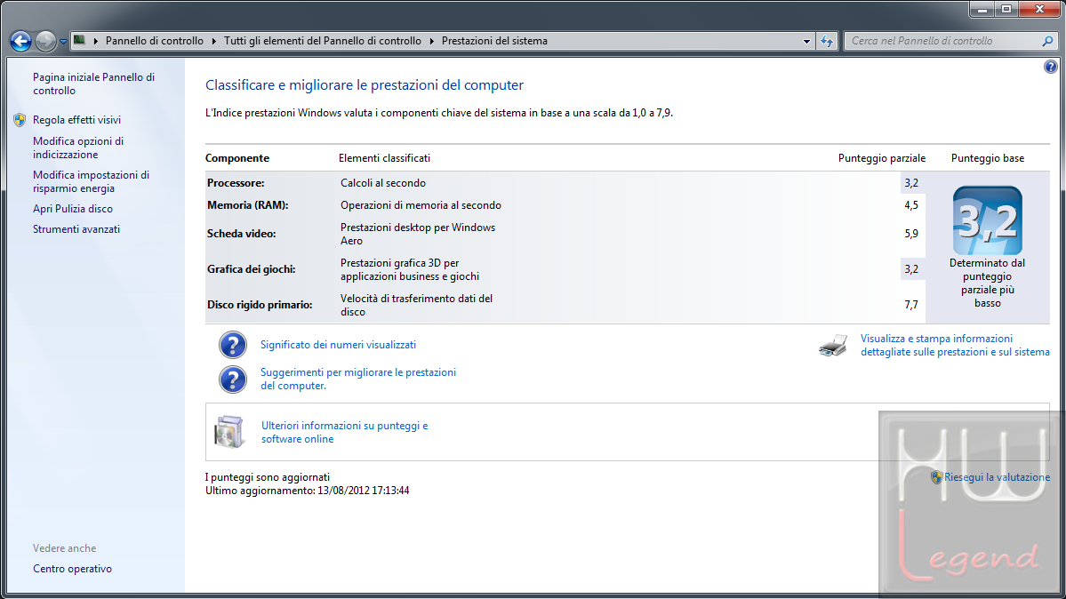
Task: Click the 5,9 Scheda video score
Action: [911, 234]
